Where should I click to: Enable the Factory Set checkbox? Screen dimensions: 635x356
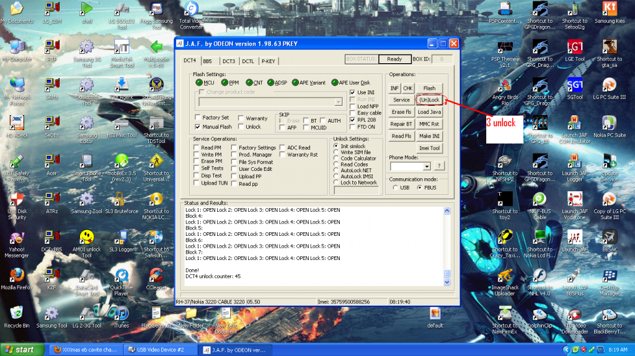(198, 118)
